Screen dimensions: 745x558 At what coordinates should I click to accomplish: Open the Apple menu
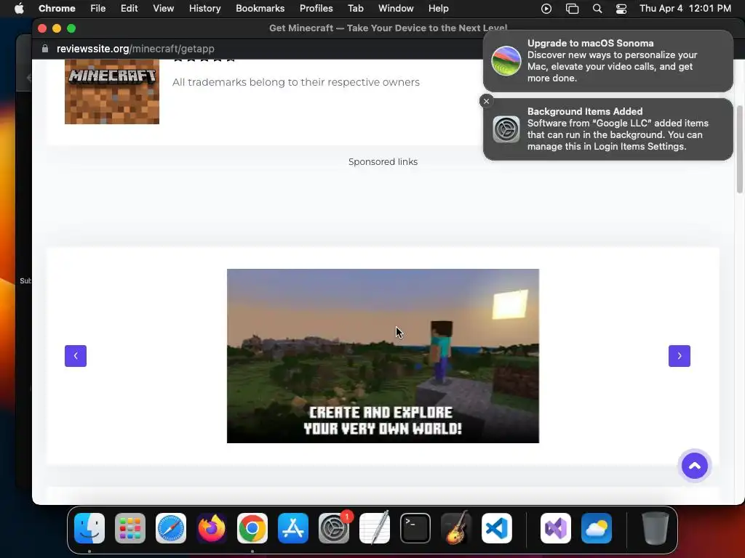(19, 9)
